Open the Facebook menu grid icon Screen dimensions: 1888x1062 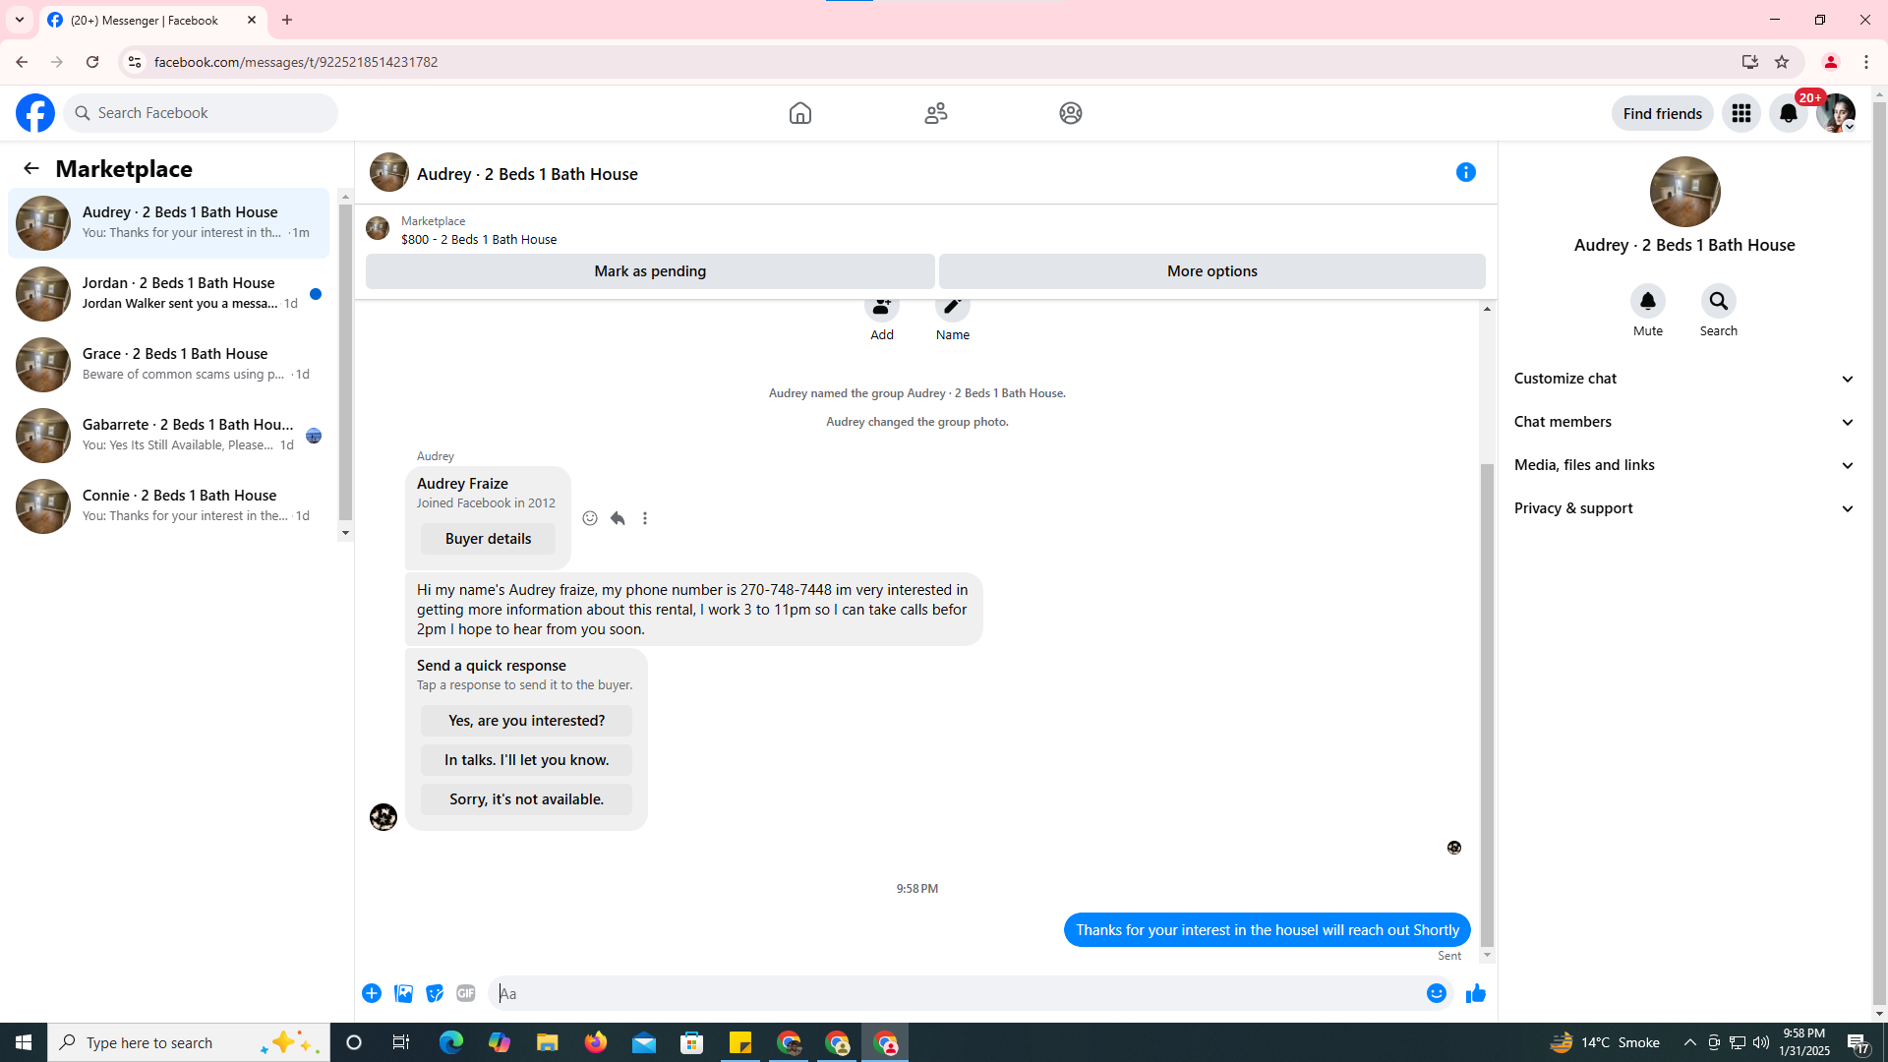pos(1741,113)
